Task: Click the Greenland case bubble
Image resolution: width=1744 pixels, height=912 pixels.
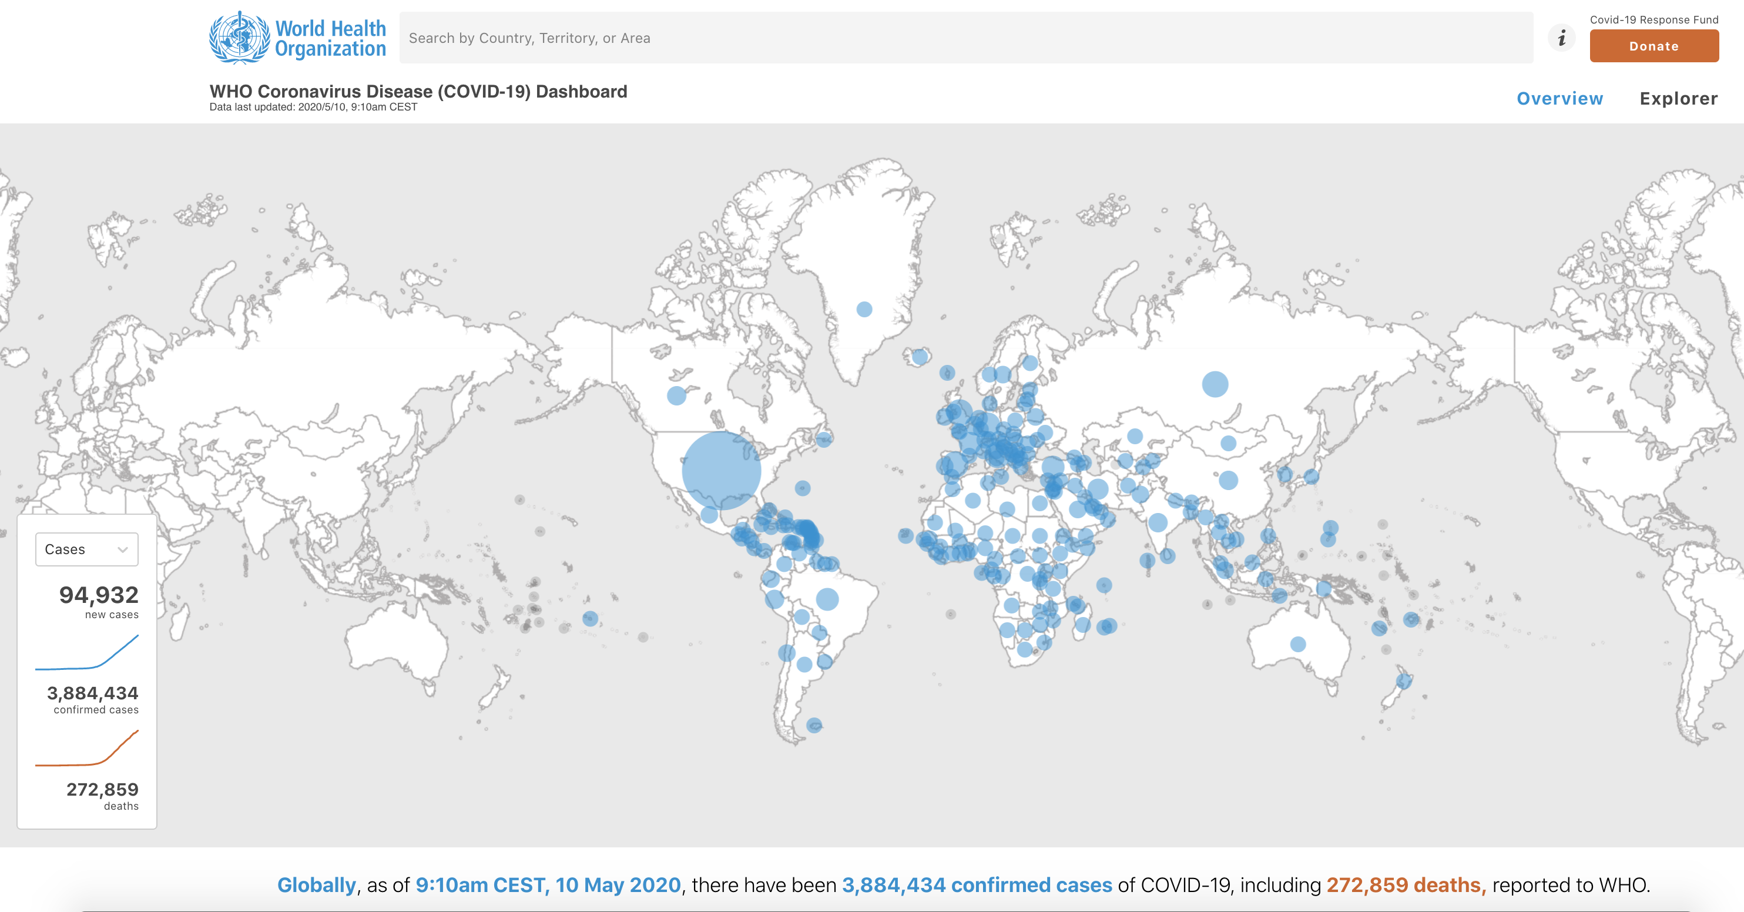Action: pos(864,310)
